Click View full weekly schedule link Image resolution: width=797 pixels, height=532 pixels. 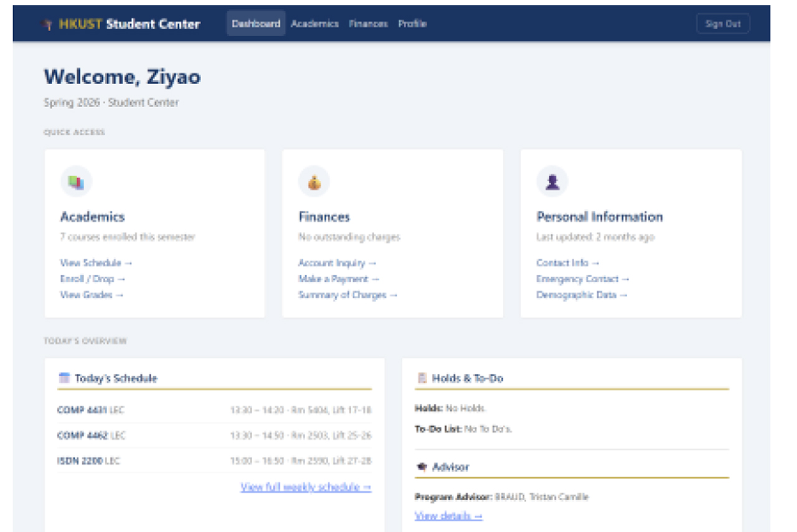[x=306, y=487]
